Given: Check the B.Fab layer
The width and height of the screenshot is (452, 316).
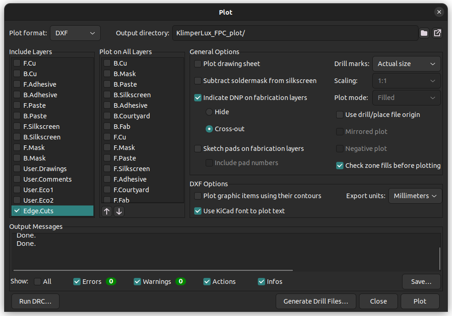Looking at the screenshot, I should coord(107,127).
